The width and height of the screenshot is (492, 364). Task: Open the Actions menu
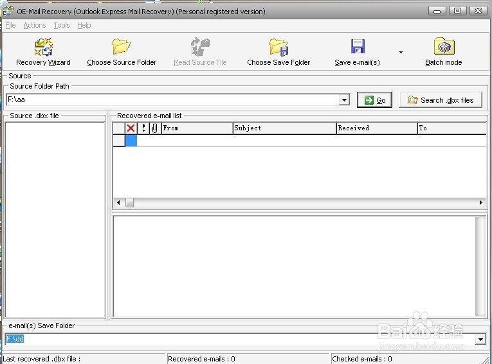[35, 25]
